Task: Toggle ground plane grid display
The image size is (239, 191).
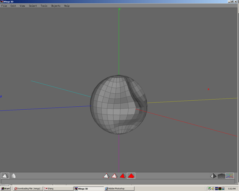Action: click(221, 176)
